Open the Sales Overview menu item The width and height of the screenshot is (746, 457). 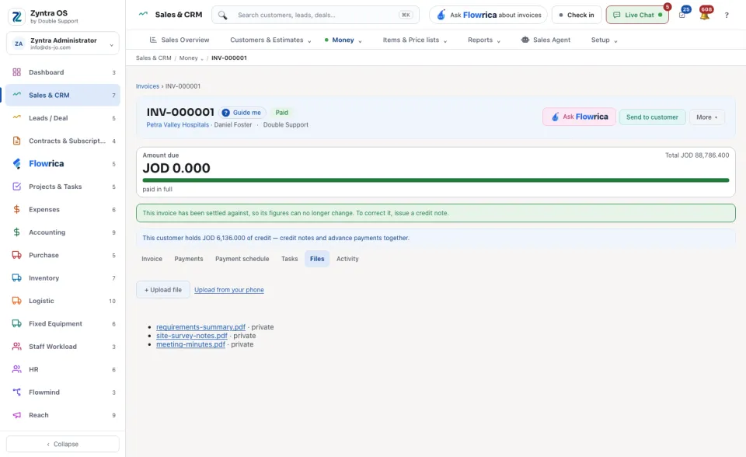point(180,40)
